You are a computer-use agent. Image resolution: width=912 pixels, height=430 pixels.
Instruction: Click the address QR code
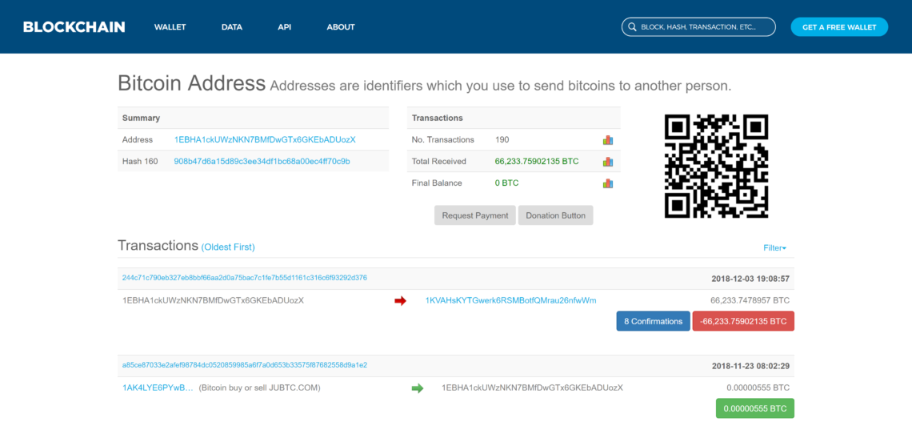pos(716,166)
